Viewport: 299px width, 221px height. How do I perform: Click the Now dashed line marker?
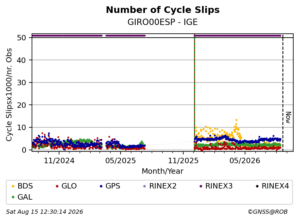283,93
